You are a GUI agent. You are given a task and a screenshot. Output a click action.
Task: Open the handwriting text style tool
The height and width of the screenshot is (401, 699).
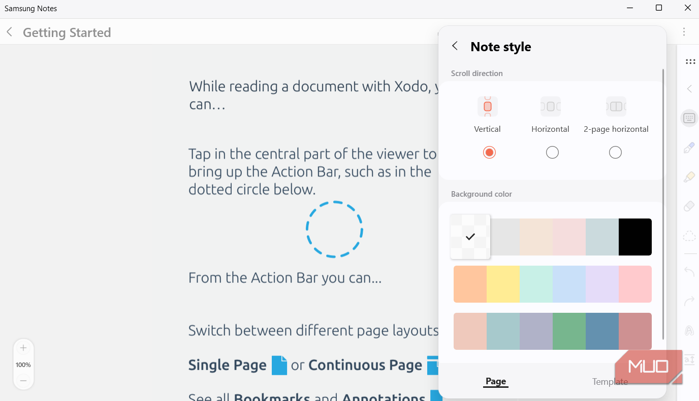(689, 331)
